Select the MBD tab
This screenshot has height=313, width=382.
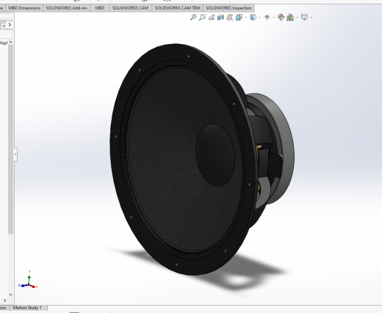coord(100,8)
